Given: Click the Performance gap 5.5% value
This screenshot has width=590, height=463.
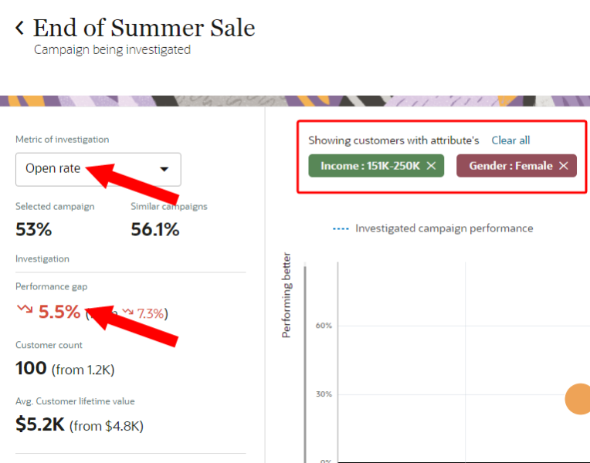Looking at the screenshot, I should point(59,312).
